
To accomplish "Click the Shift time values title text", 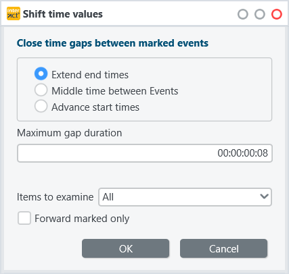I will click(63, 14).
